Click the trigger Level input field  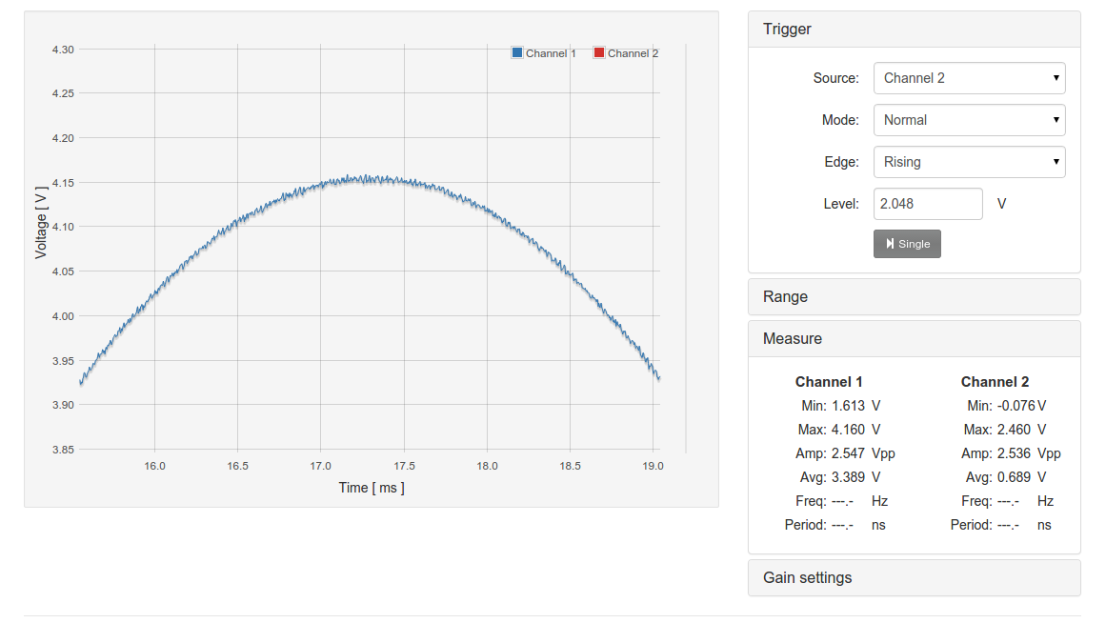click(927, 204)
